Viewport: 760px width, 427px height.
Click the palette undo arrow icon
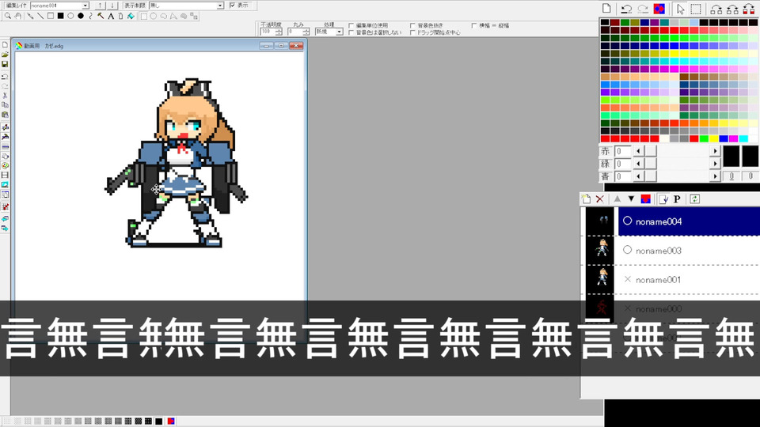(x=626, y=9)
